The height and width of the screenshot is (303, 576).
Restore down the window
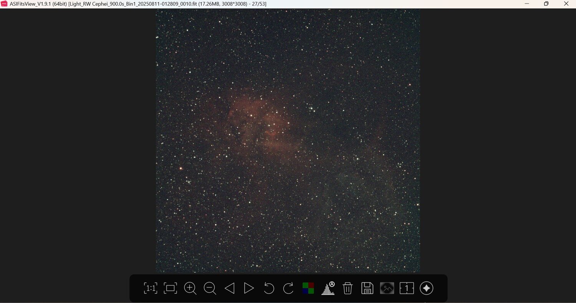pyautogui.click(x=546, y=3)
